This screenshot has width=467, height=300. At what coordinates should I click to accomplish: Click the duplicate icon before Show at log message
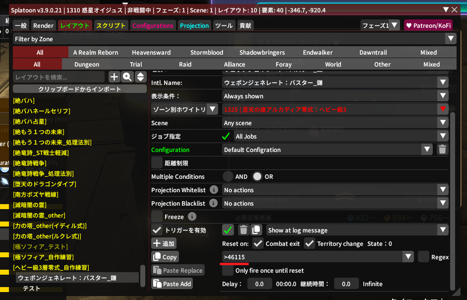pos(256,230)
